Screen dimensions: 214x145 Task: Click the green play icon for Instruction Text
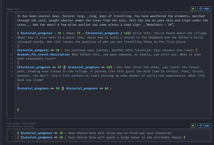pyautogui.click(x=194, y=125)
